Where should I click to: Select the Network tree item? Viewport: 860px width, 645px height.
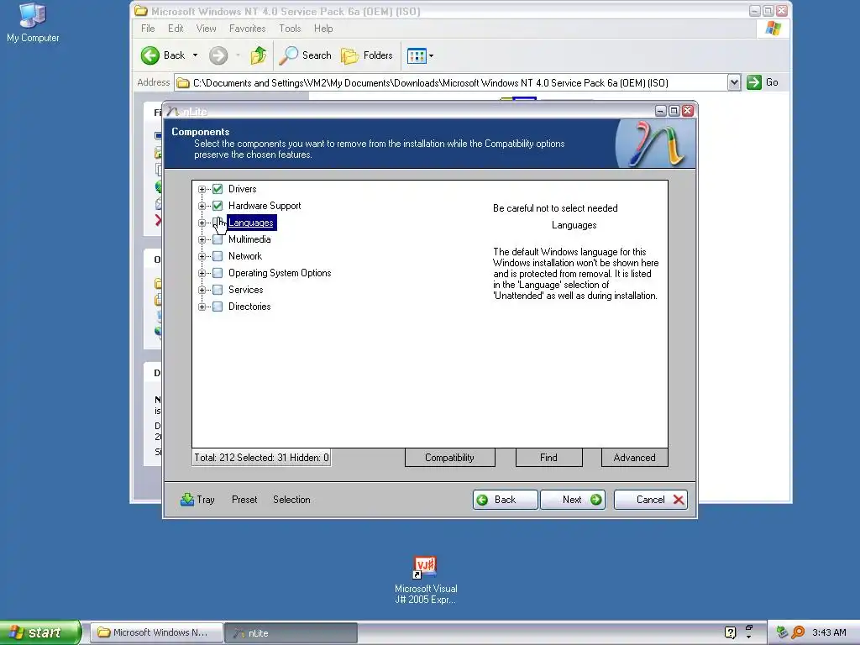pyautogui.click(x=245, y=256)
